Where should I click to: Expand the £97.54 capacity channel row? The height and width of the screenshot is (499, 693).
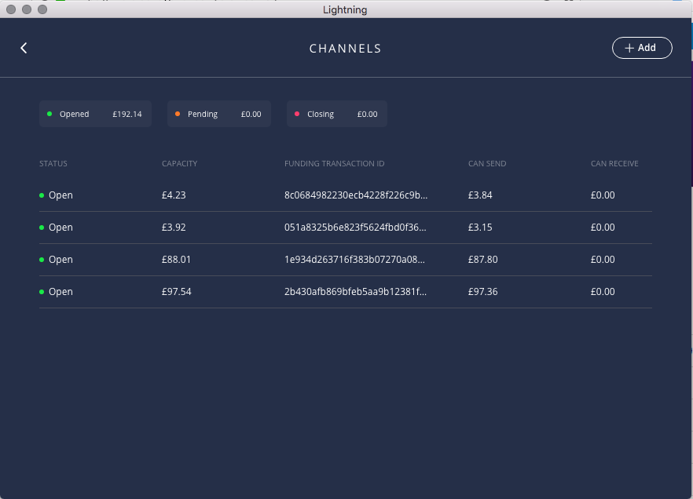(x=346, y=291)
